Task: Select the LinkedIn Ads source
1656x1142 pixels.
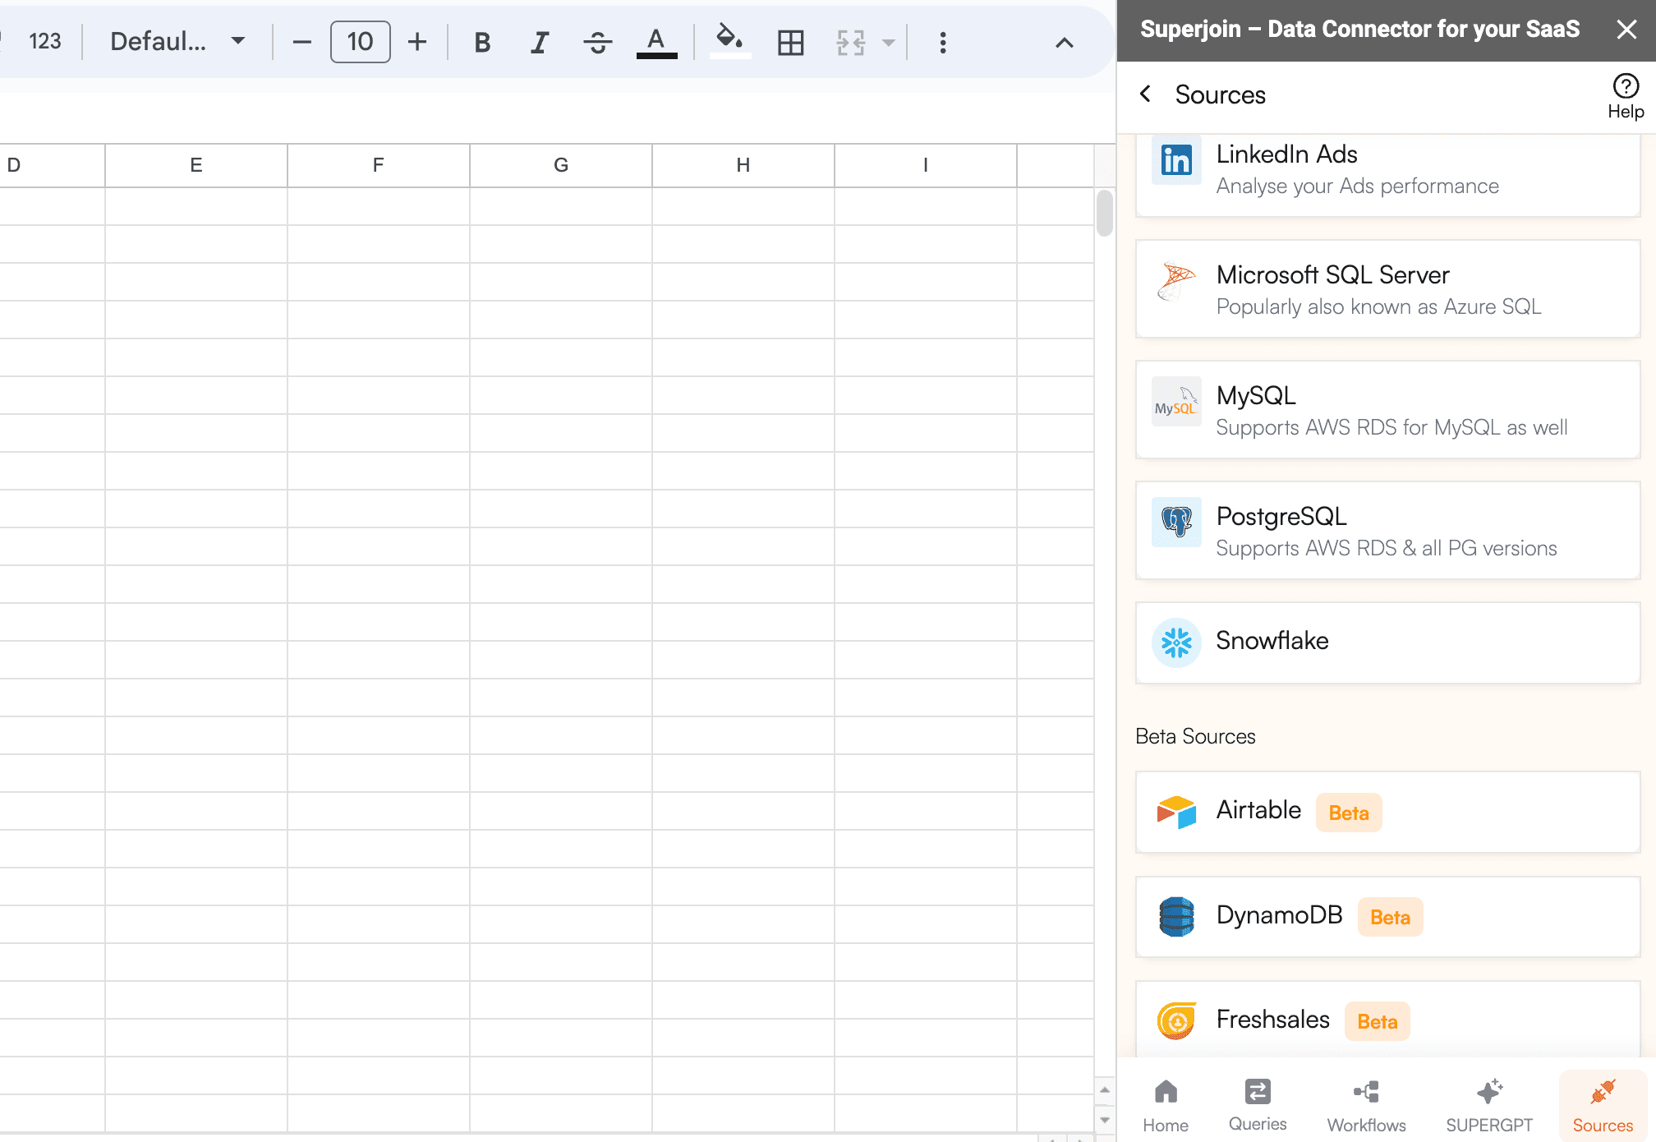Action: pyautogui.click(x=1387, y=174)
